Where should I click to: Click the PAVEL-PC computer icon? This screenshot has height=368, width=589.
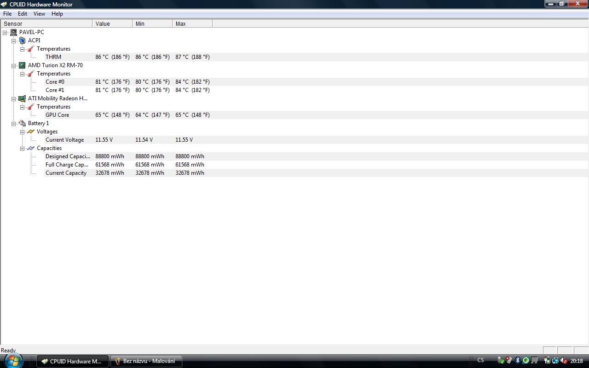(13, 32)
